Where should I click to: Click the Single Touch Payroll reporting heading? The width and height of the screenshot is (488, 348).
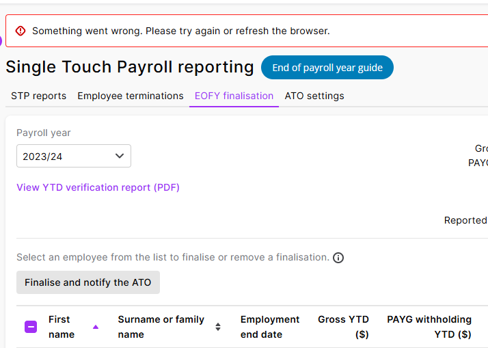pos(130,67)
